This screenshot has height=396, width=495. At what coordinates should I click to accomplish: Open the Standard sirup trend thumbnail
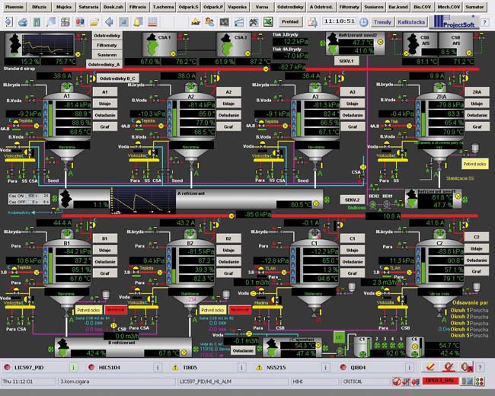coord(48,45)
